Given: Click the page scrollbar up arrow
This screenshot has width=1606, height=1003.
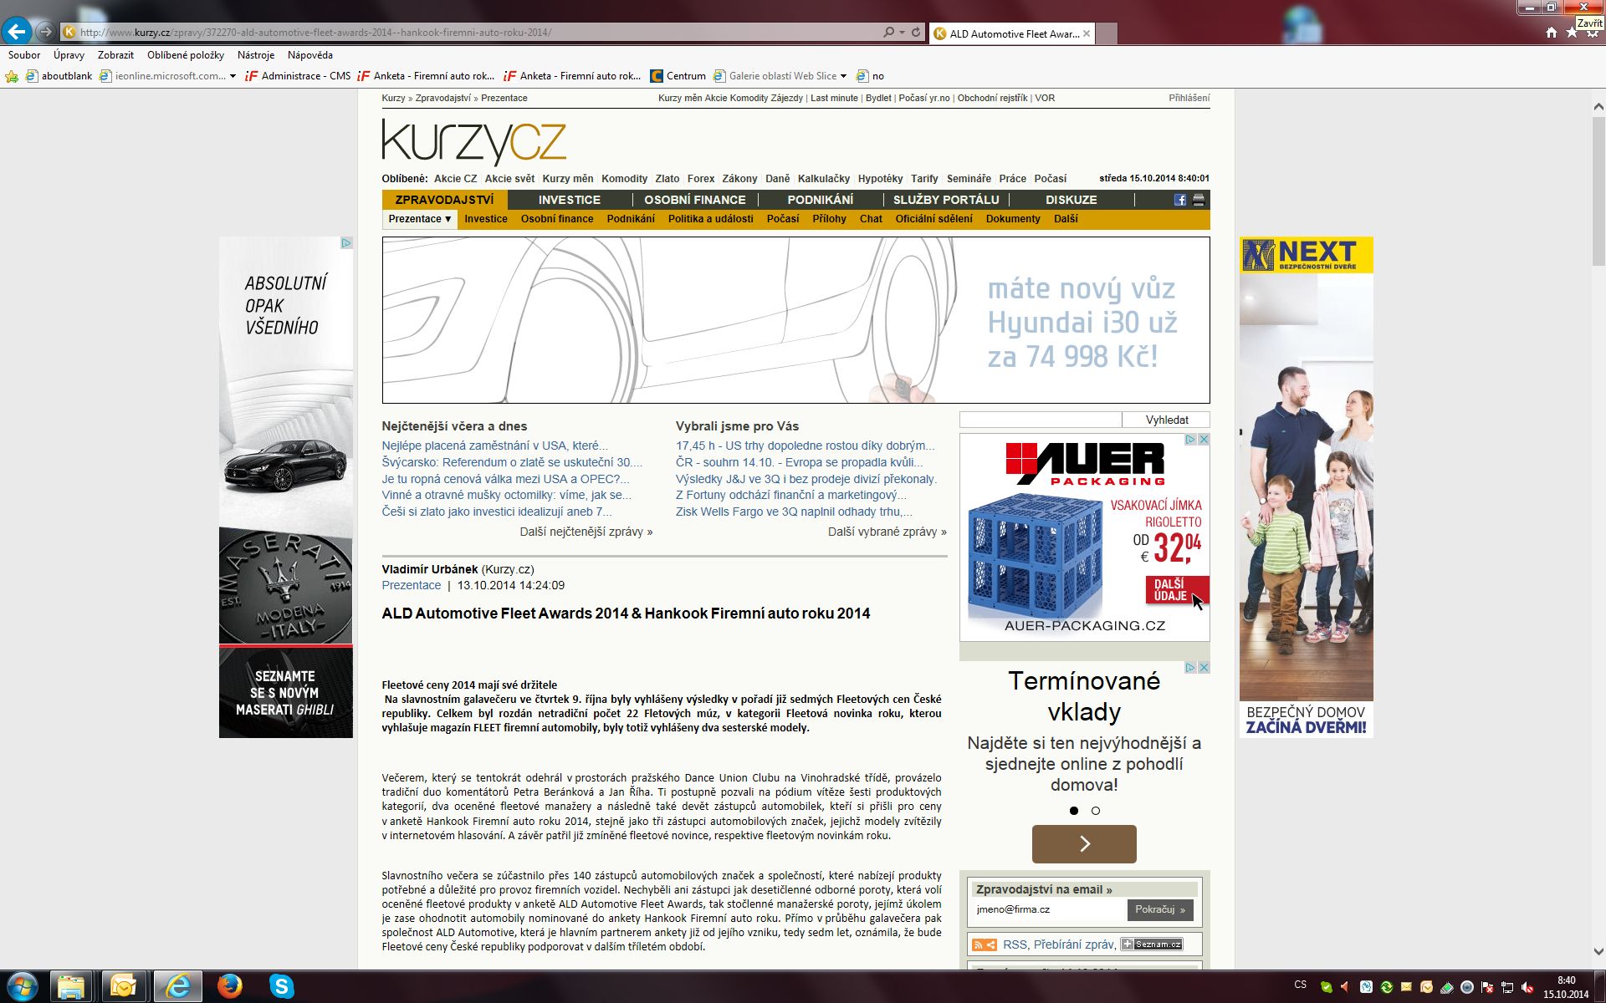Looking at the screenshot, I should [1598, 107].
